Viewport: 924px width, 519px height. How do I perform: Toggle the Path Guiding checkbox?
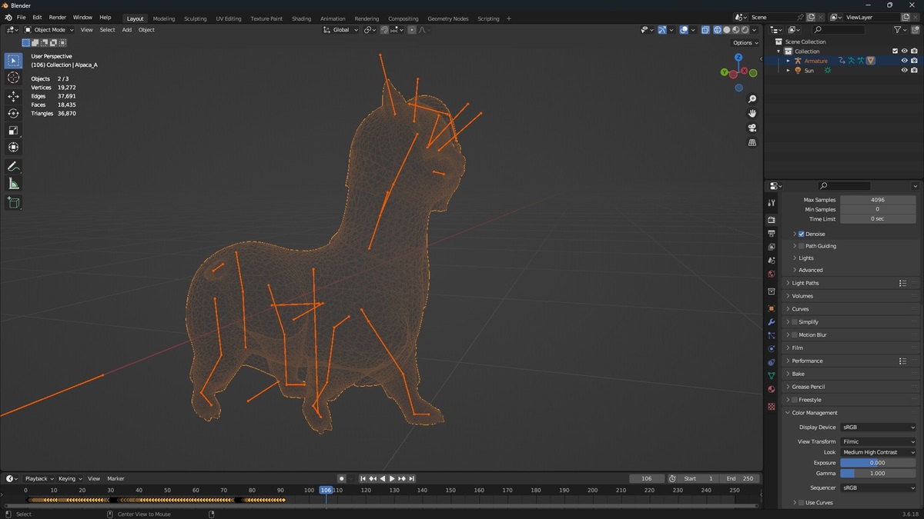802,246
